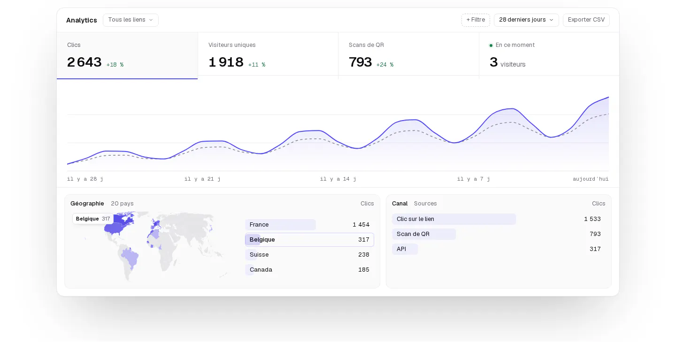676x342 pixels.
Task: Click the "+24 %" change for Scans de QR
Action: tap(385, 65)
